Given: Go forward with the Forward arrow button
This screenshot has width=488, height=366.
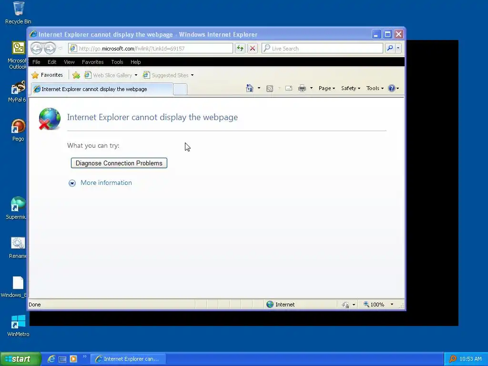Looking at the screenshot, I should click(50, 48).
